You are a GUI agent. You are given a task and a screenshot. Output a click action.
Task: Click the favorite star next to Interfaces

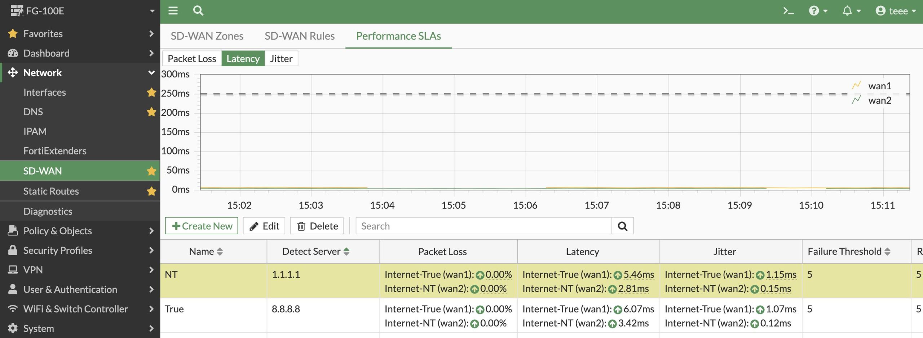(x=151, y=93)
